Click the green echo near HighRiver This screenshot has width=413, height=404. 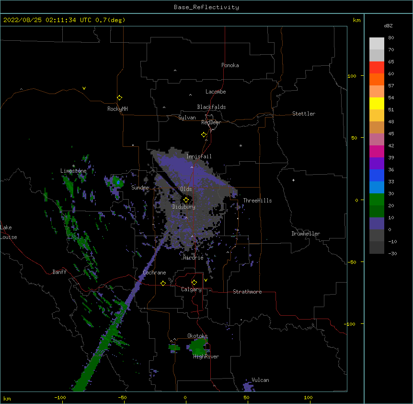(198, 347)
